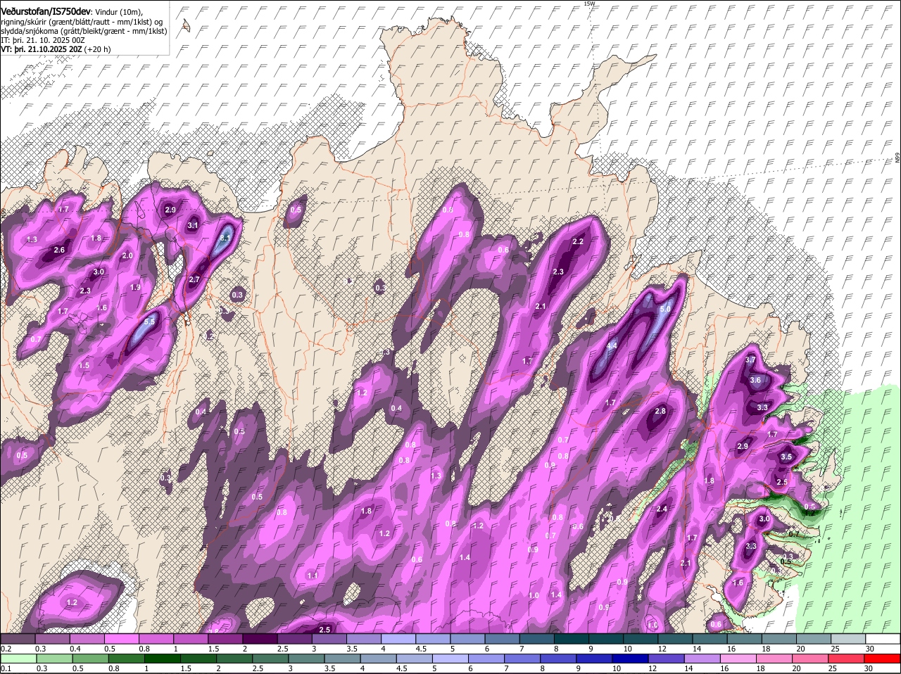Viewport: 901px width, 674px height.
Task: Click the 5.5 precipitation value on map
Action: pyautogui.click(x=149, y=322)
